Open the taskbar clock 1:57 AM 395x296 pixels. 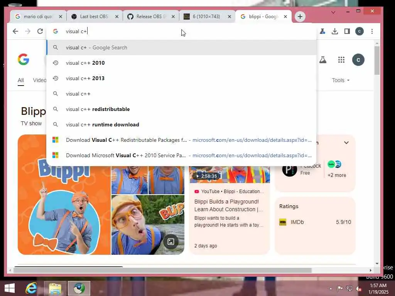378,289
